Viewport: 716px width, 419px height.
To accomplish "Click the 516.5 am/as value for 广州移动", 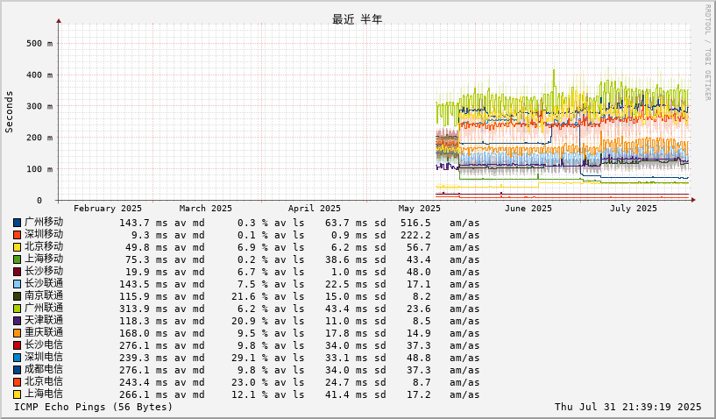I will [415, 223].
